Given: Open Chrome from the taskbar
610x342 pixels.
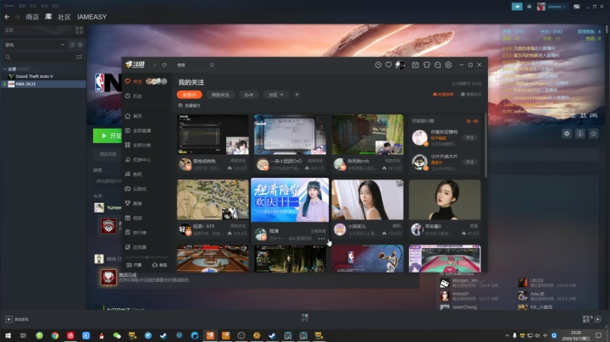Looking at the screenshot, I should pos(55,335).
